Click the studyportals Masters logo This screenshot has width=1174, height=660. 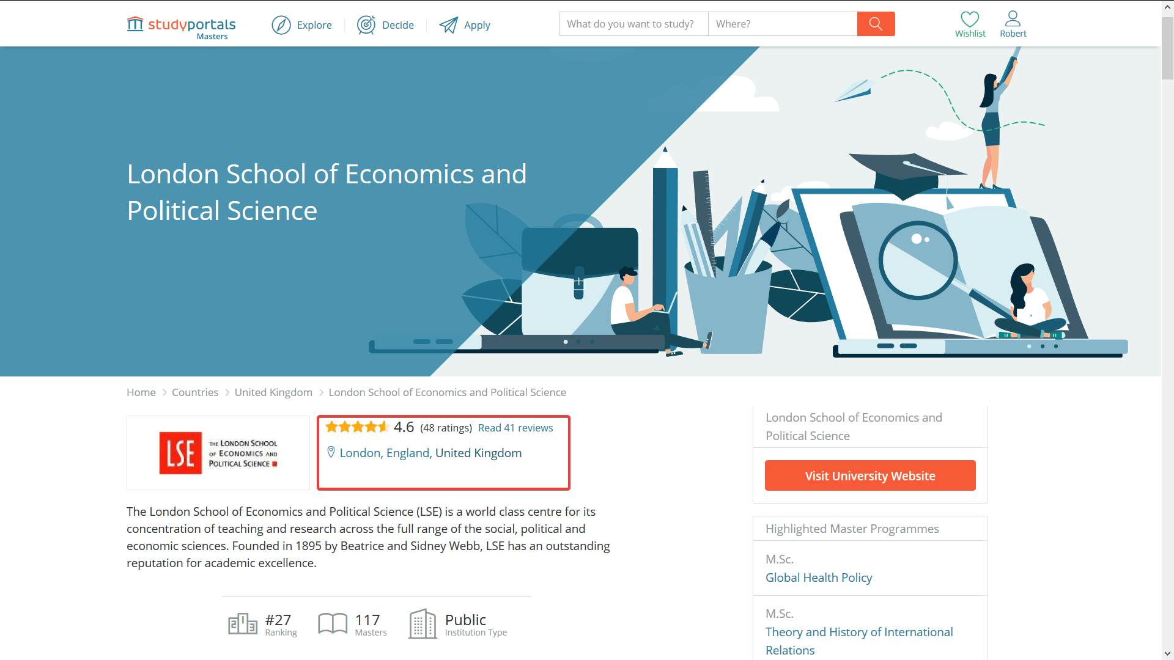pyautogui.click(x=180, y=24)
